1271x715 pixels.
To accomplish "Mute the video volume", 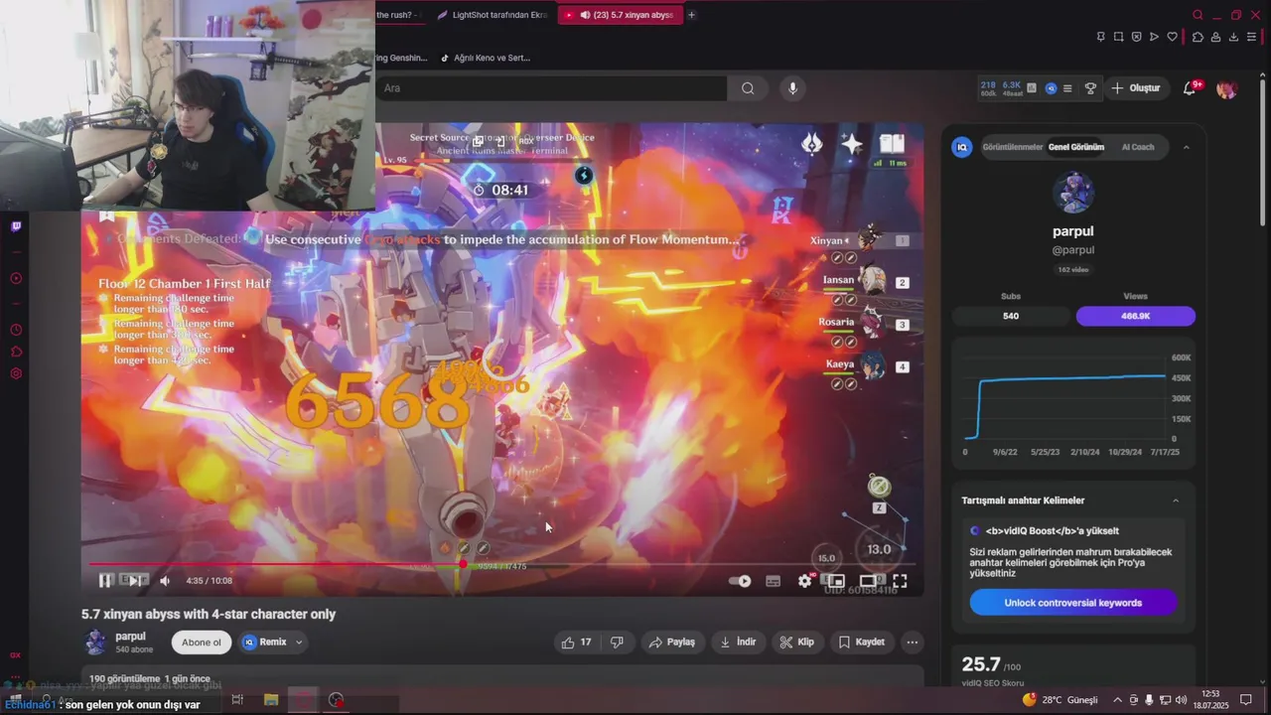I will pyautogui.click(x=165, y=581).
